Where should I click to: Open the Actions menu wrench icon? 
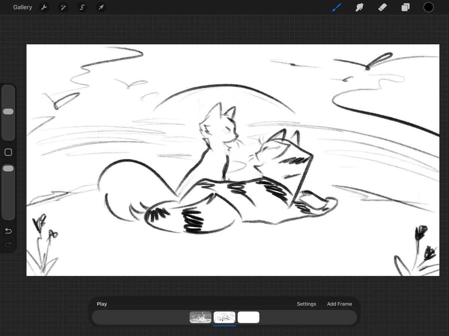click(x=44, y=7)
